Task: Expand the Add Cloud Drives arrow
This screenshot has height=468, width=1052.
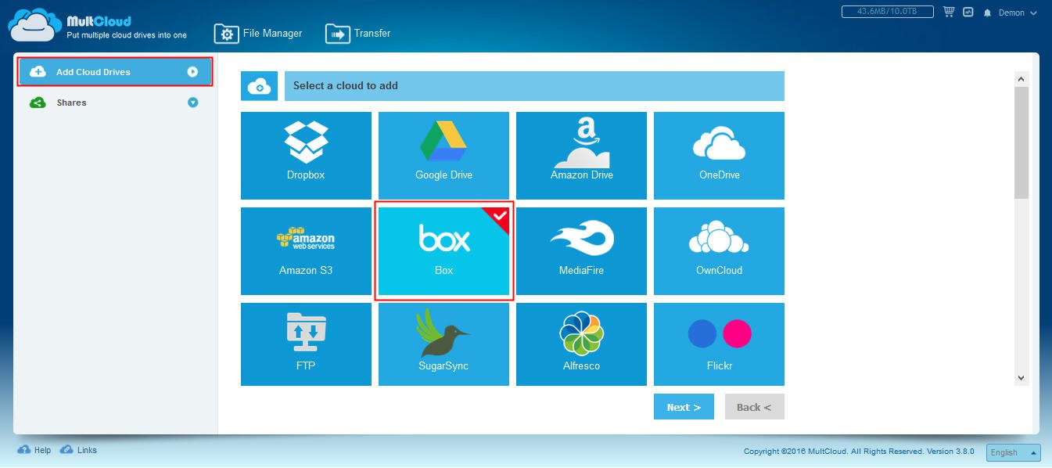Action: tap(192, 72)
